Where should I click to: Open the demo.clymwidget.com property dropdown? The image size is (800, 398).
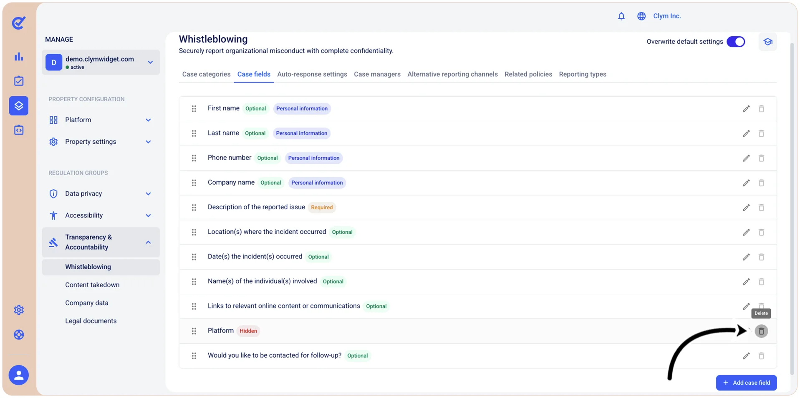point(101,63)
